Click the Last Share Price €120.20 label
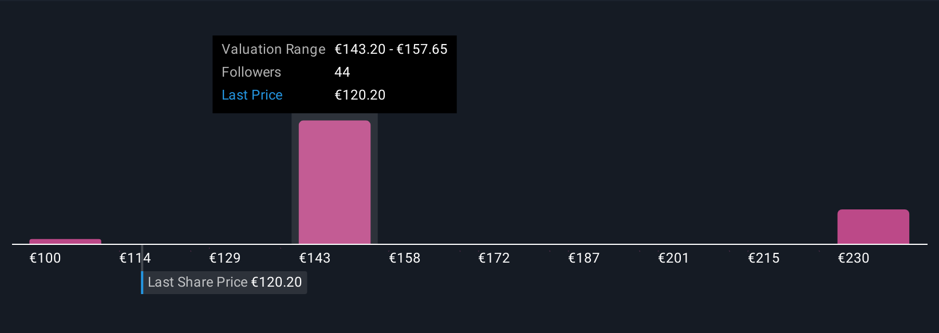The image size is (939, 333). coord(224,282)
